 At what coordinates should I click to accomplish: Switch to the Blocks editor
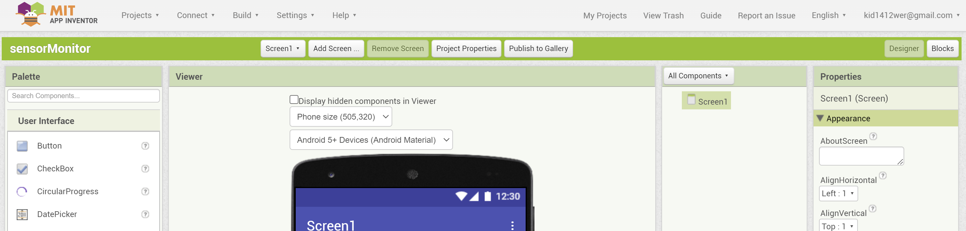[x=942, y=49]
